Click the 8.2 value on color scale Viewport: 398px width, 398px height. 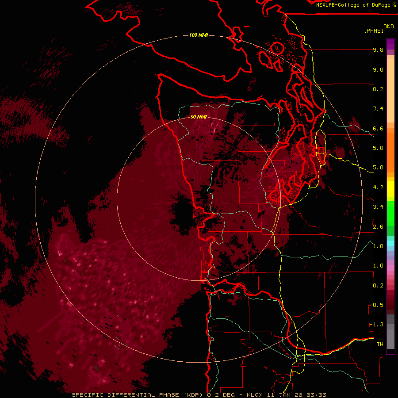click(x=378, y=89)
